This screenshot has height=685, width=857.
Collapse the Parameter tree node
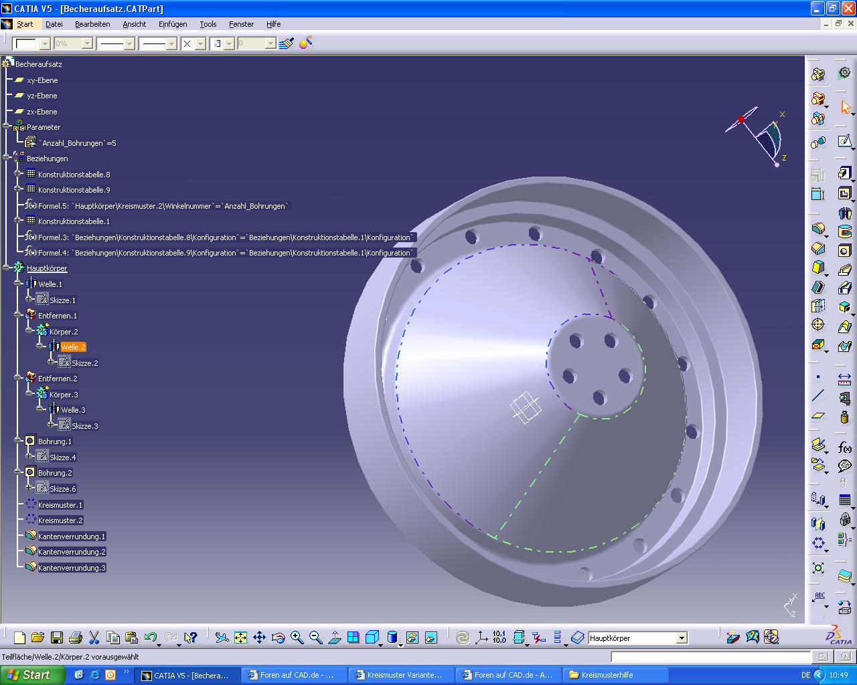(x=7, y=126)
